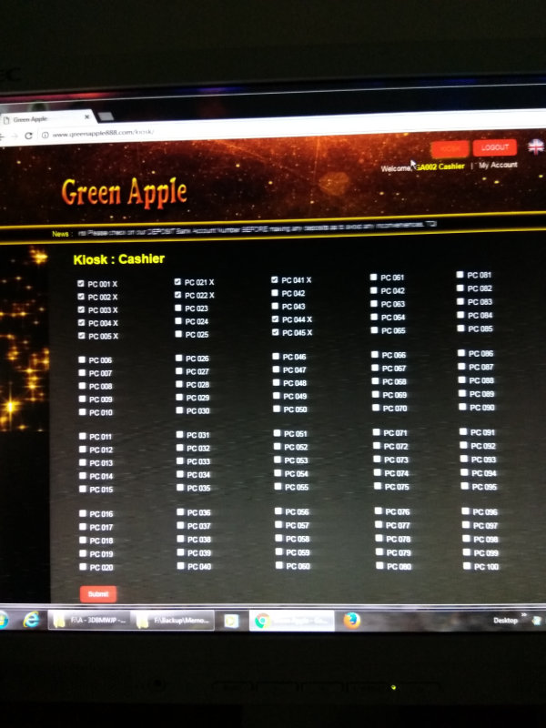
Task: Select the PC 050 checkbox
Action: (277, 409)
